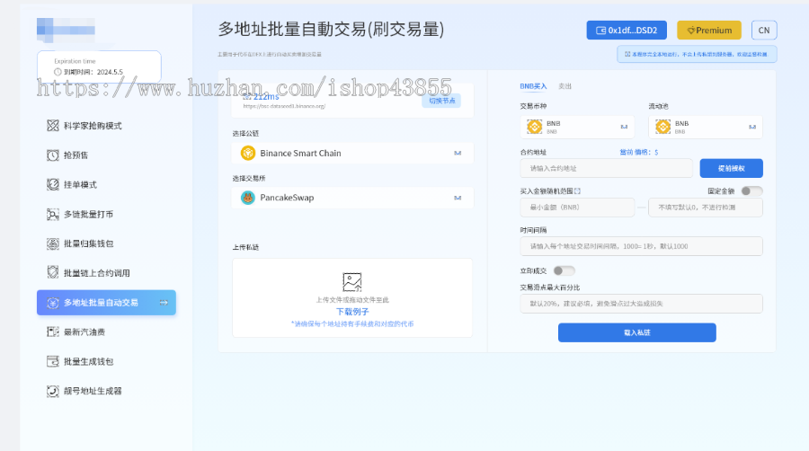809x451 pixels.
Task: Select the 挂单模式 sidebar icon
Action: (x=53, y=184)
